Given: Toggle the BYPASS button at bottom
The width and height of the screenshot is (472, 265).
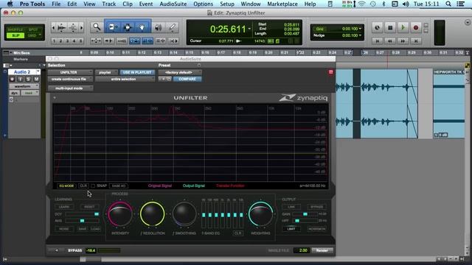Looking at the screenshot, I should tap(74, 250).
